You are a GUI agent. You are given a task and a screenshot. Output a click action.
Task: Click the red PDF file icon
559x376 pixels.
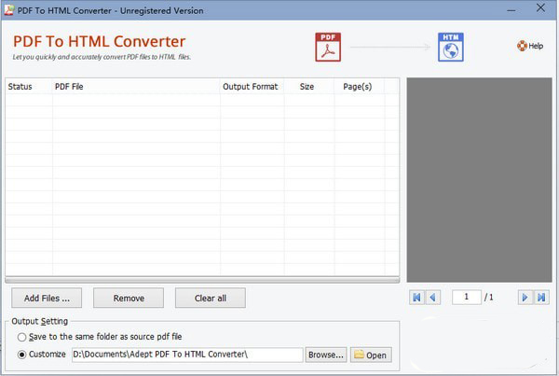(328, 47)
